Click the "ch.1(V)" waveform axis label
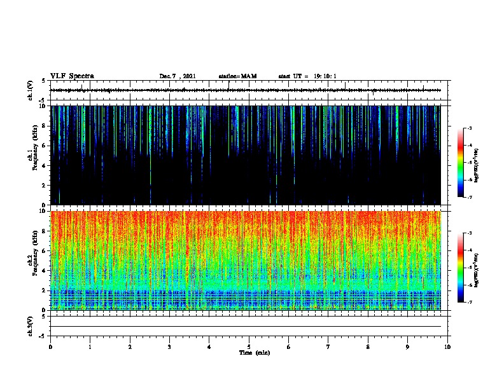 (x=31, y=90)
